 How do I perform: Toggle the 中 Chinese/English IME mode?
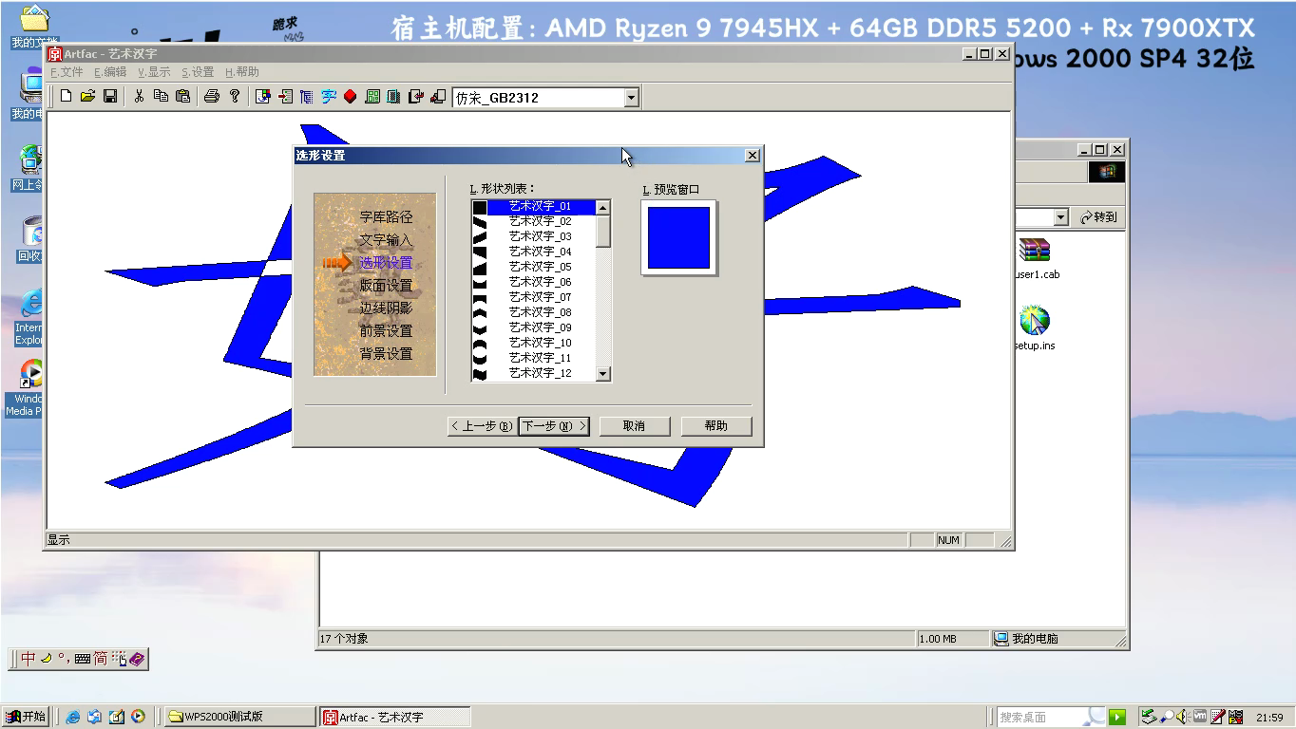(29, 658)
